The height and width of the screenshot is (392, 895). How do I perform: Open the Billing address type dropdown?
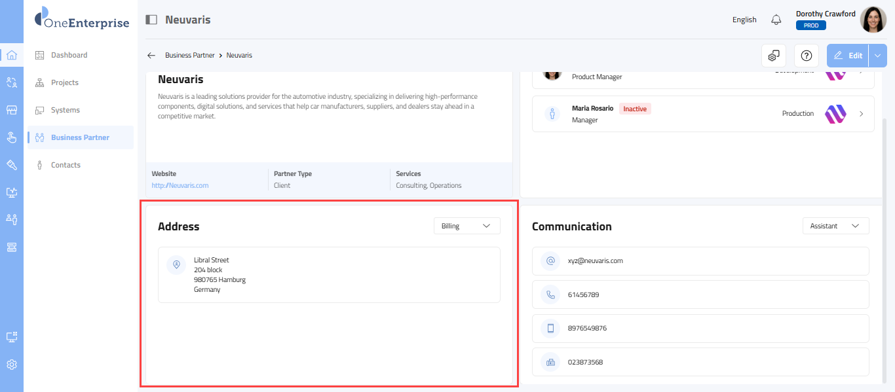click(x=467, y=226)
